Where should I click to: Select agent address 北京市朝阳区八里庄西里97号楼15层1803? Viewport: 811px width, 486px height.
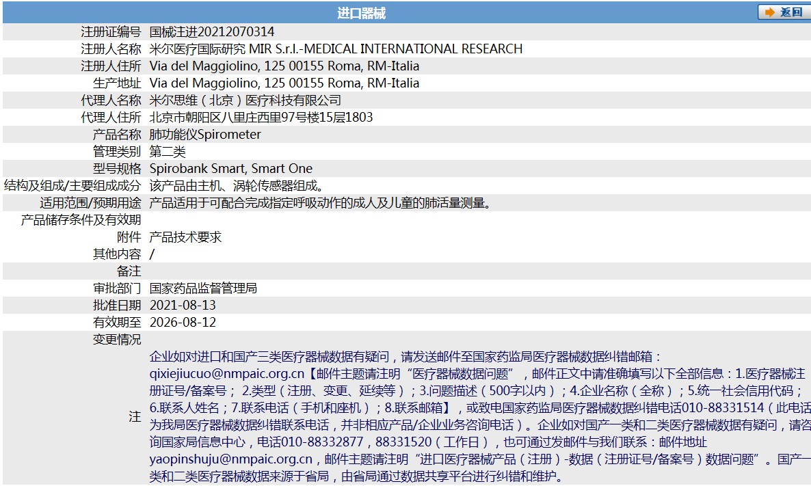point(261,118)
